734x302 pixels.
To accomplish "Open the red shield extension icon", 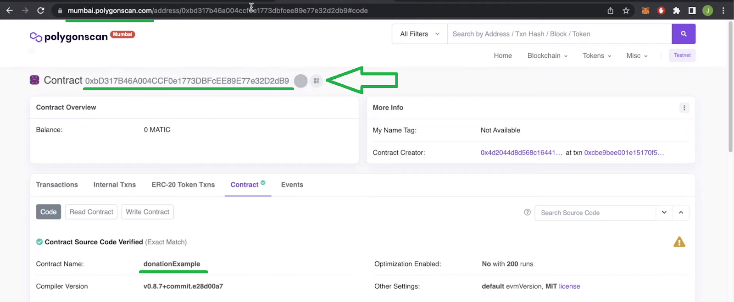I will pos(661,10).
